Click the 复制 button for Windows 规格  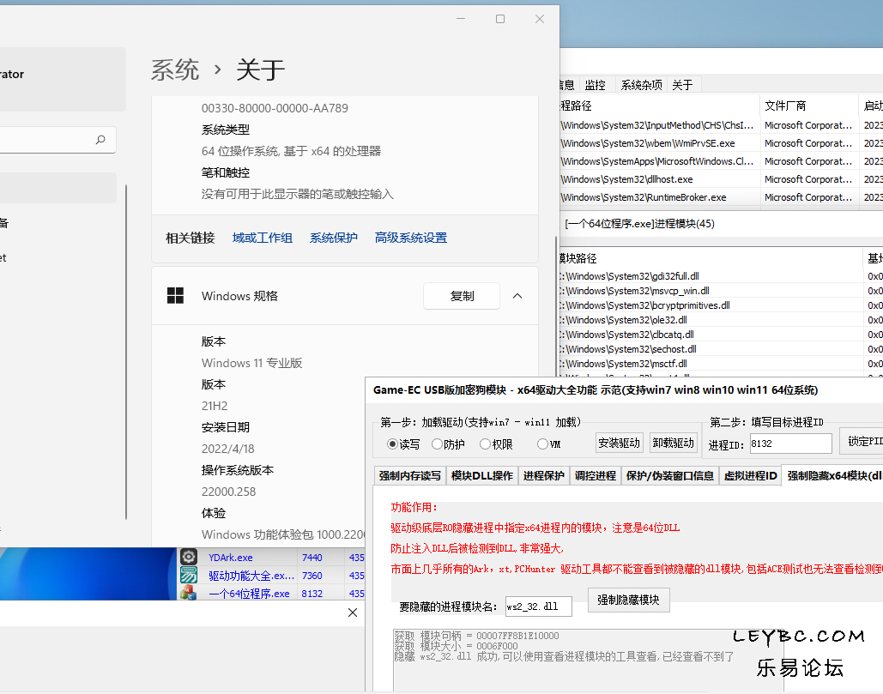(x=462, y=296)
